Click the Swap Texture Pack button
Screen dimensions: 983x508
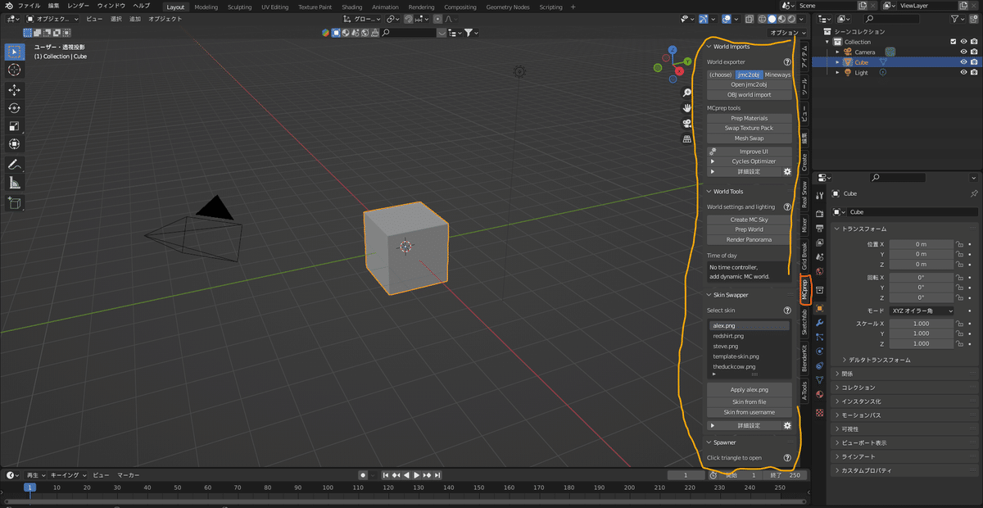point(750,128)
